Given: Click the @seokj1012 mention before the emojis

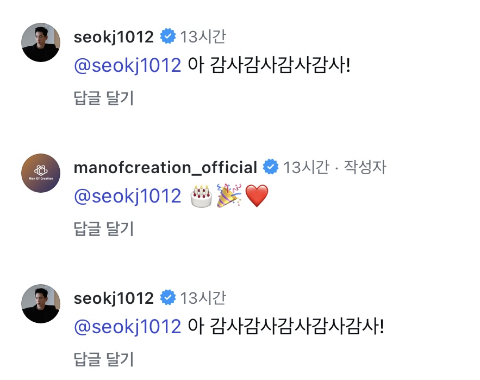Looking at the screenshot, I should coord(127,196).
